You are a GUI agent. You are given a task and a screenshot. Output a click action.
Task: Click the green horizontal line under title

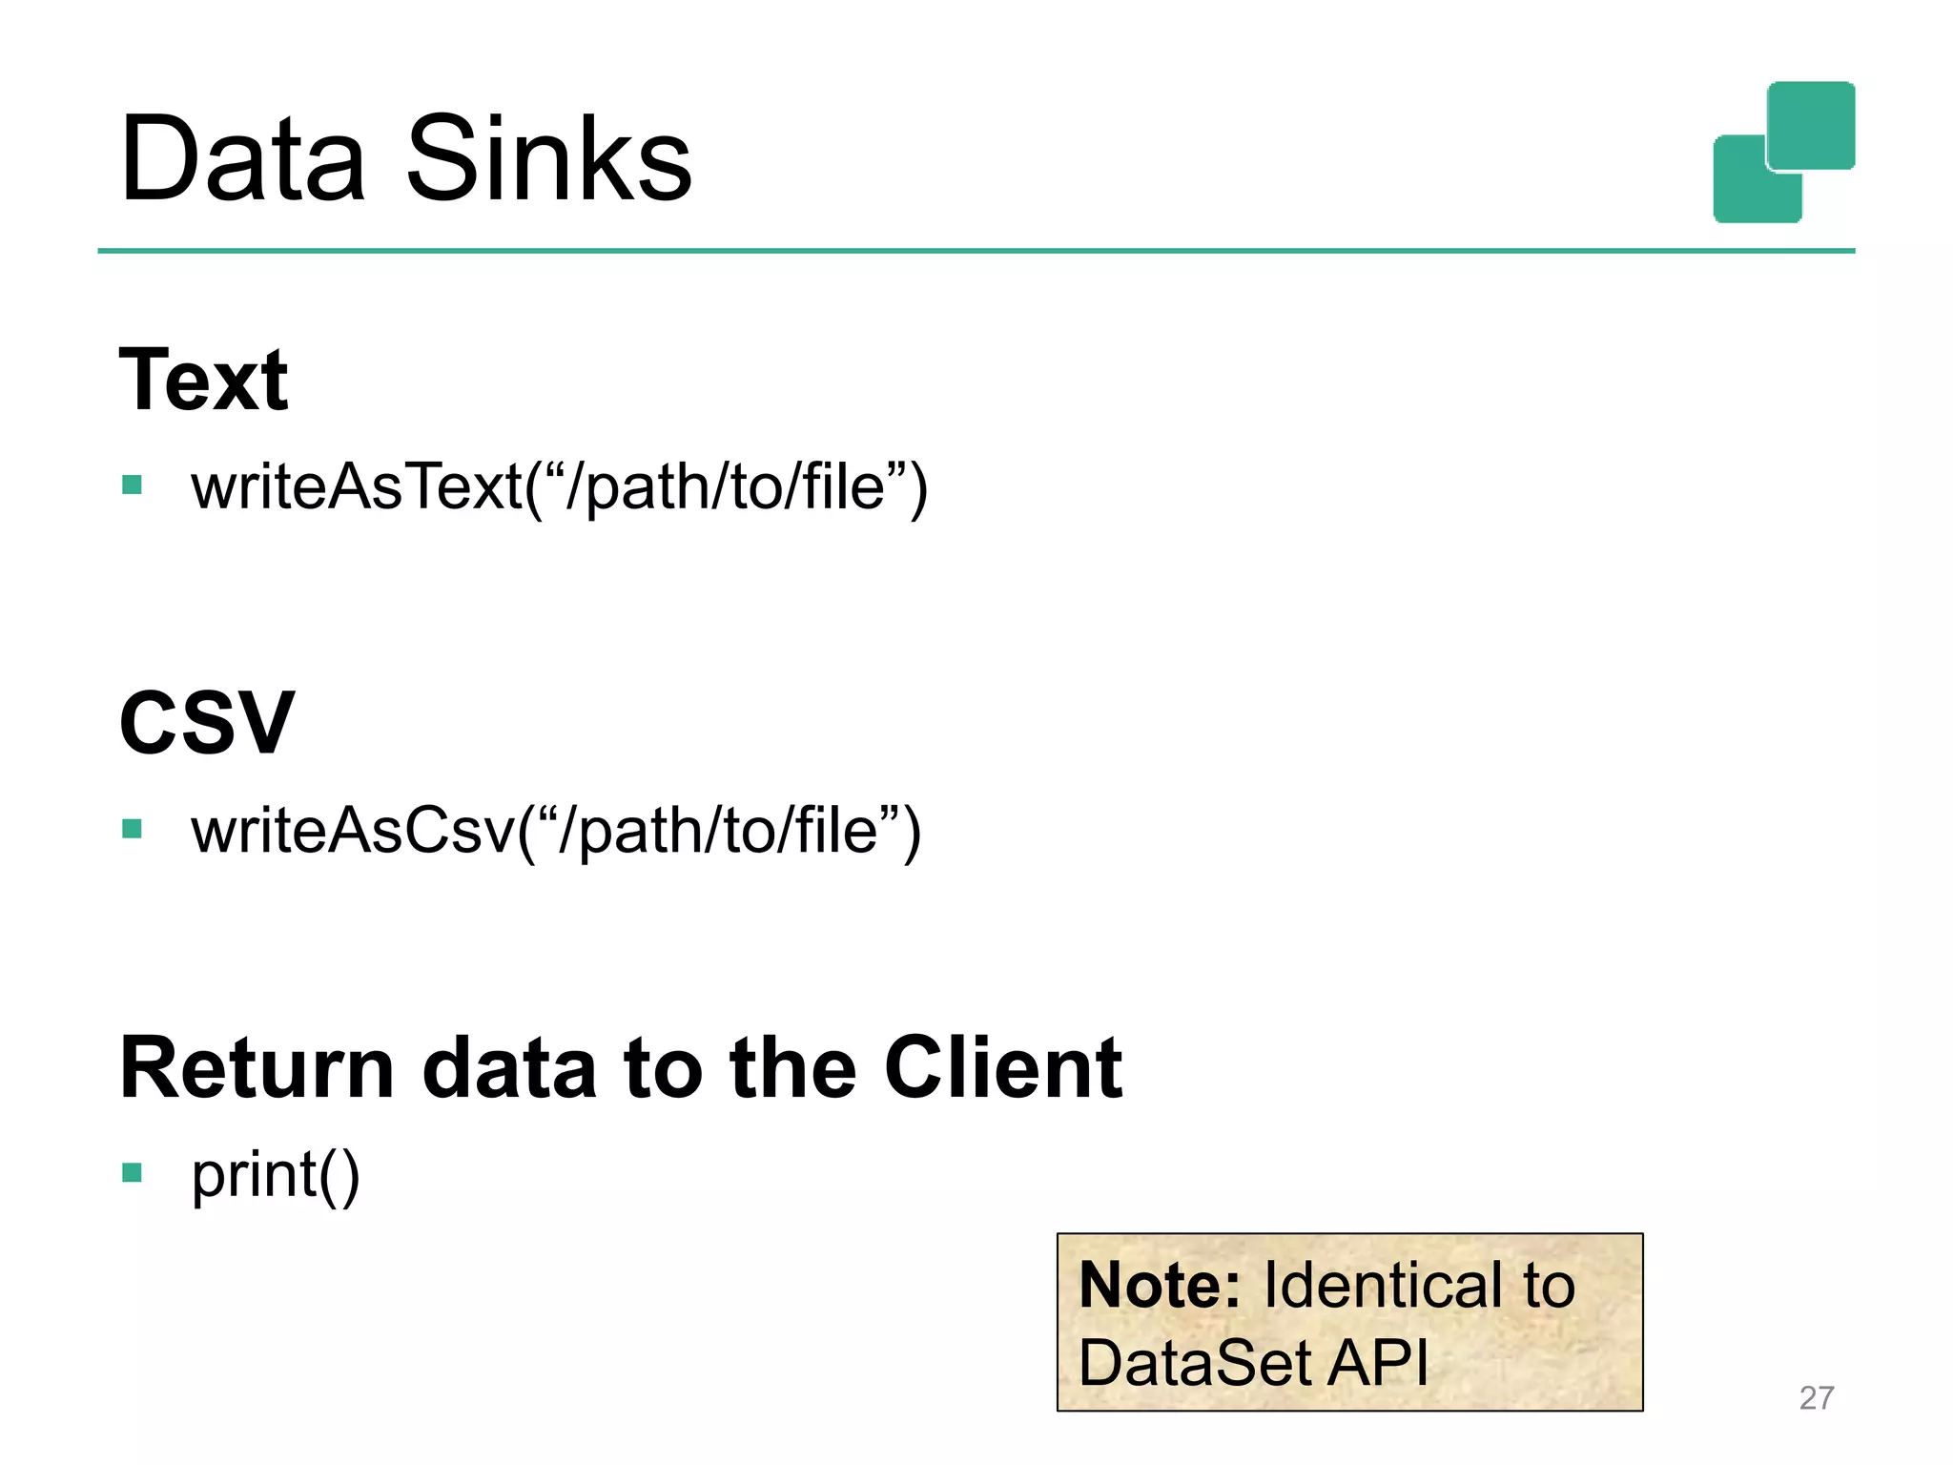pyautogui.click(x=976, y=251)
